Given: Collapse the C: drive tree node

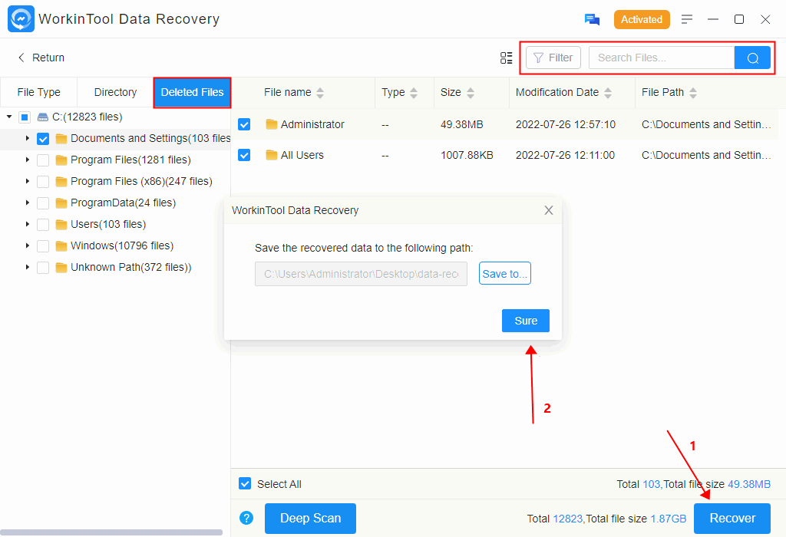Looking at the screenshot, I should [9, 117].
